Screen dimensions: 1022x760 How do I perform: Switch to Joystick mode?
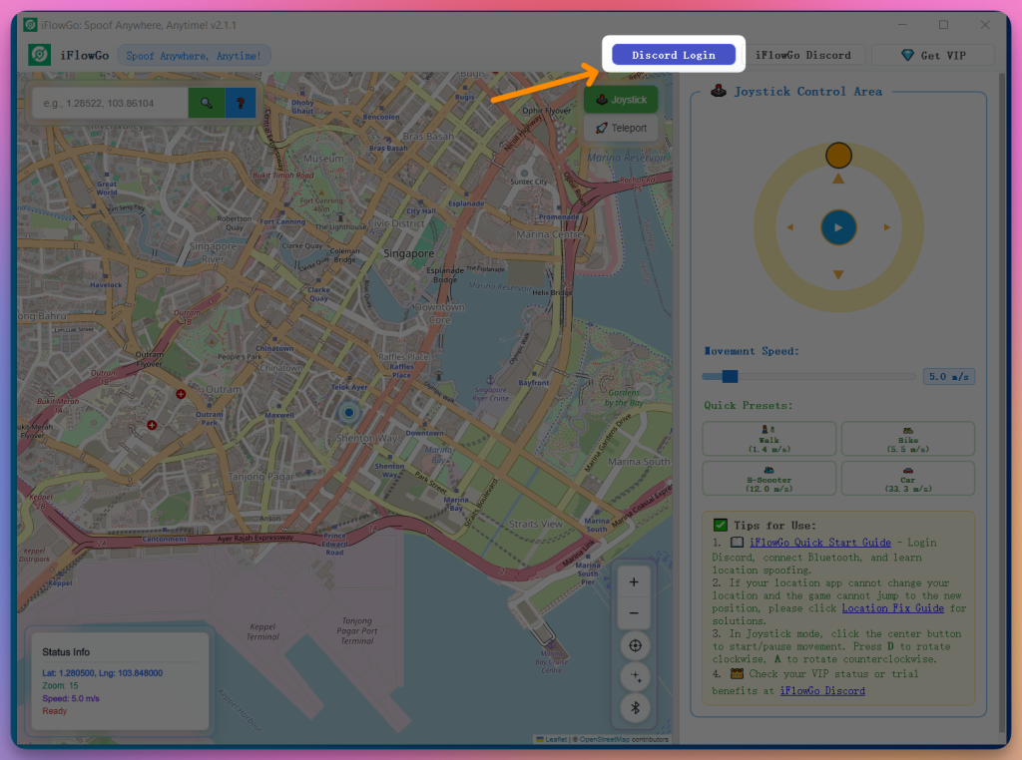point(621,100)
